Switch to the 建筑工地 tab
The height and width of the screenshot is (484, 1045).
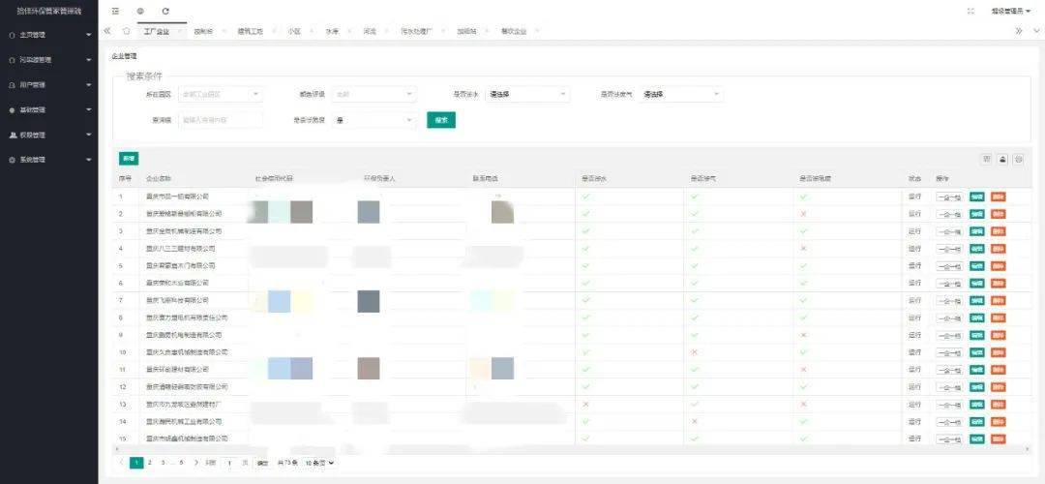tap(250, 31)
